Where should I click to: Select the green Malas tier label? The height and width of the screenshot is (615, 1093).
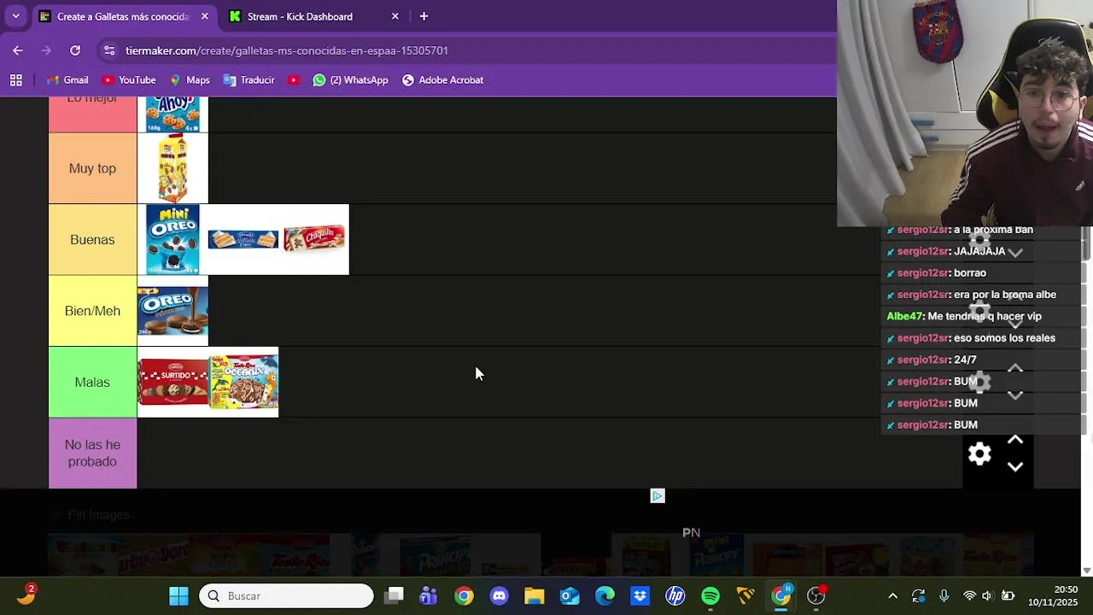coord(92,382)
